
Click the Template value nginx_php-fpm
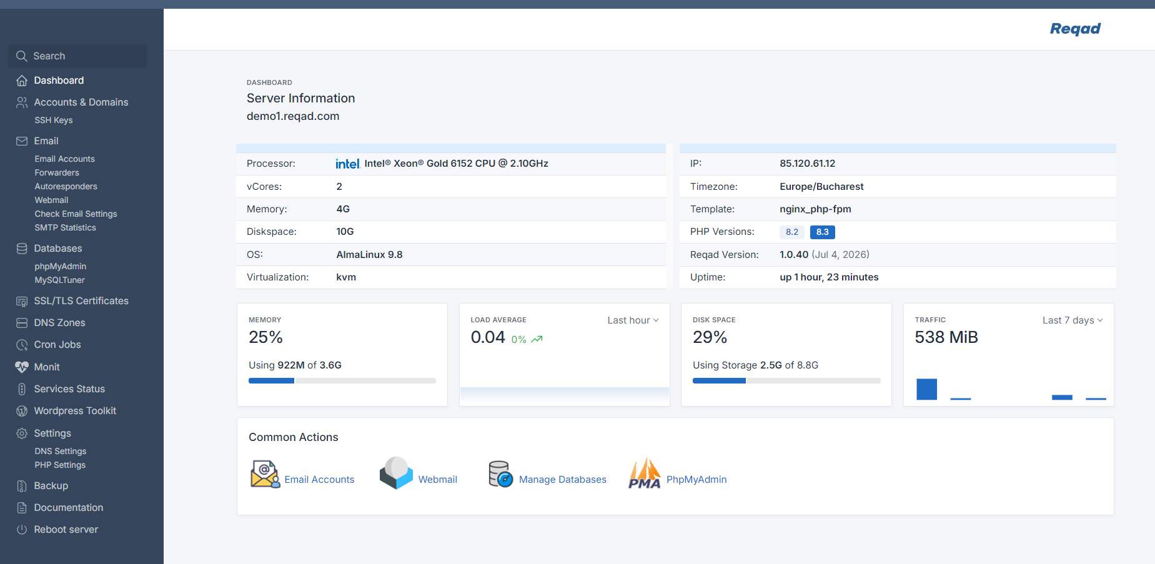click(x=815, y=209)
